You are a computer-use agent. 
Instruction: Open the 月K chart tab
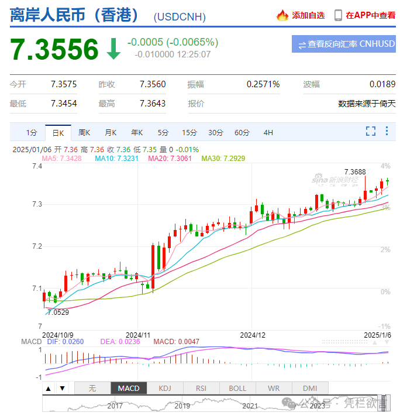click(111, 133)
